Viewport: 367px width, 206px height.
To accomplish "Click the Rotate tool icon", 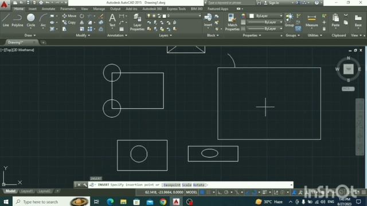I will pos(81,16).
